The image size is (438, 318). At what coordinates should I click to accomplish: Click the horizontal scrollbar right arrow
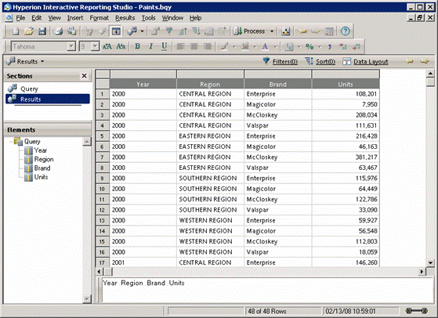(422, 271)
